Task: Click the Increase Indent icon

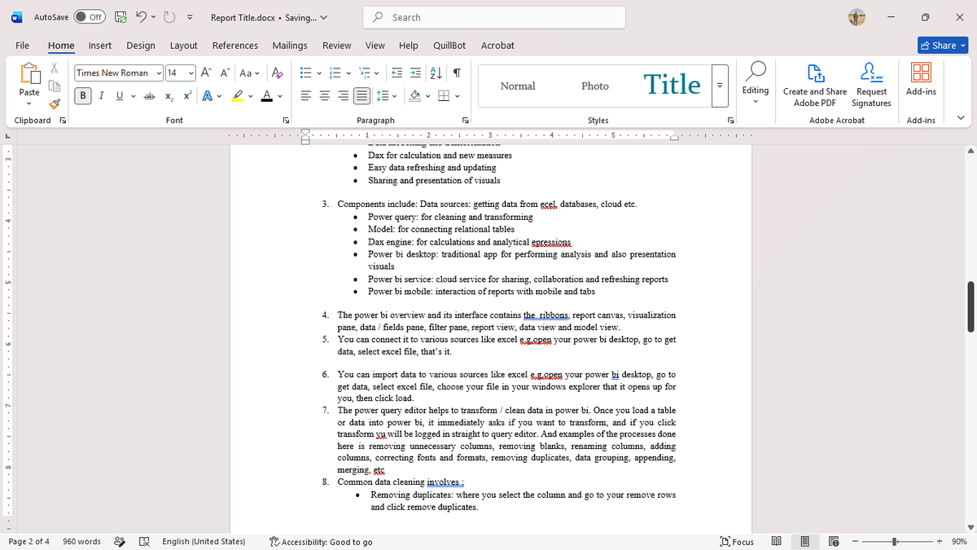Action: pos(416,73)
